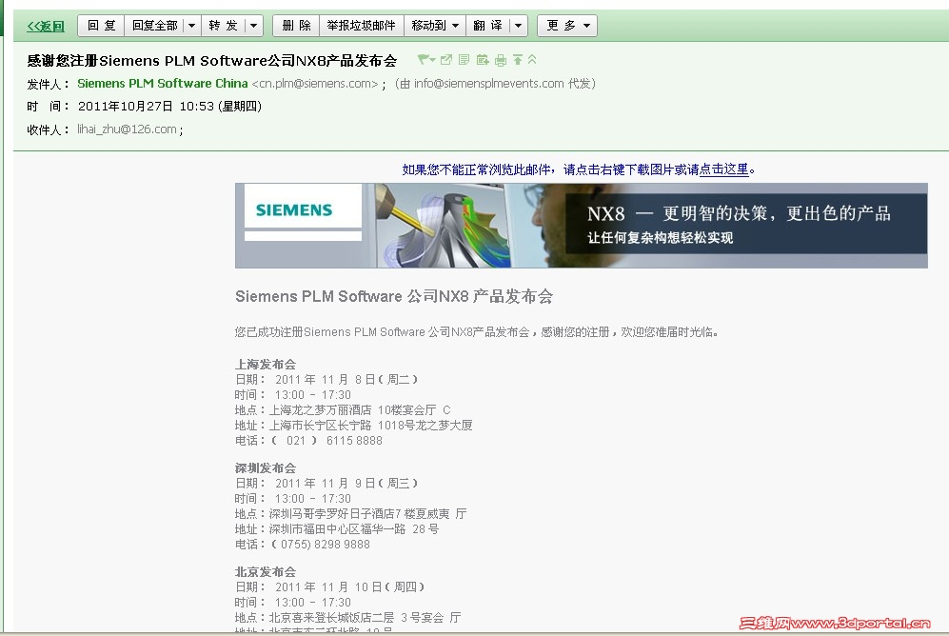Click the 北京发布会 heading
The width and height of the screenshot is (949, 636).
265,572
